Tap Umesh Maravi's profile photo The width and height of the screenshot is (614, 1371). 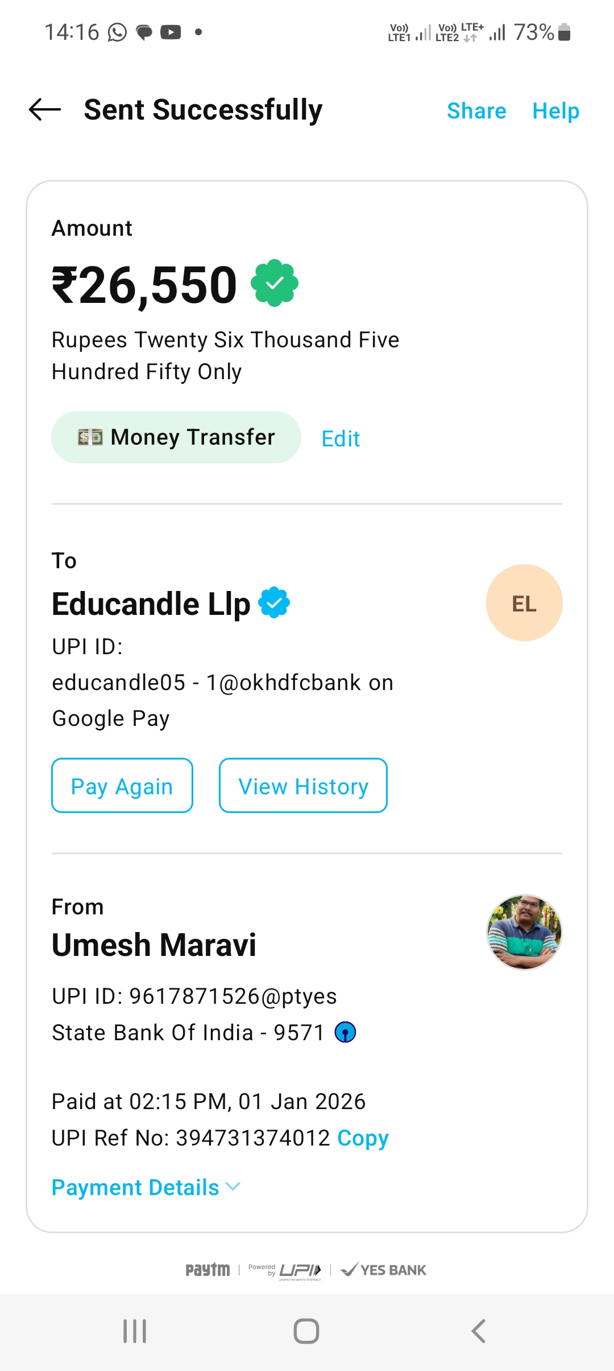[x=524, y=931]
